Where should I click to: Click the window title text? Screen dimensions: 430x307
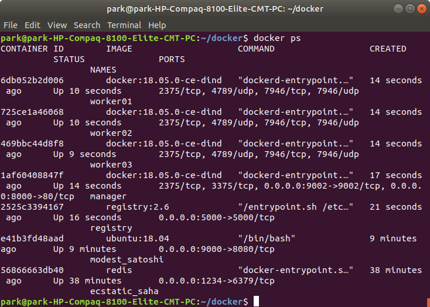[x=215, y=9]
